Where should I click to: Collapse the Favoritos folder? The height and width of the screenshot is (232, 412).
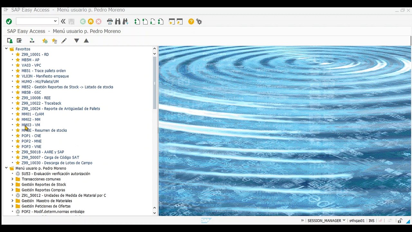(6, 49)
